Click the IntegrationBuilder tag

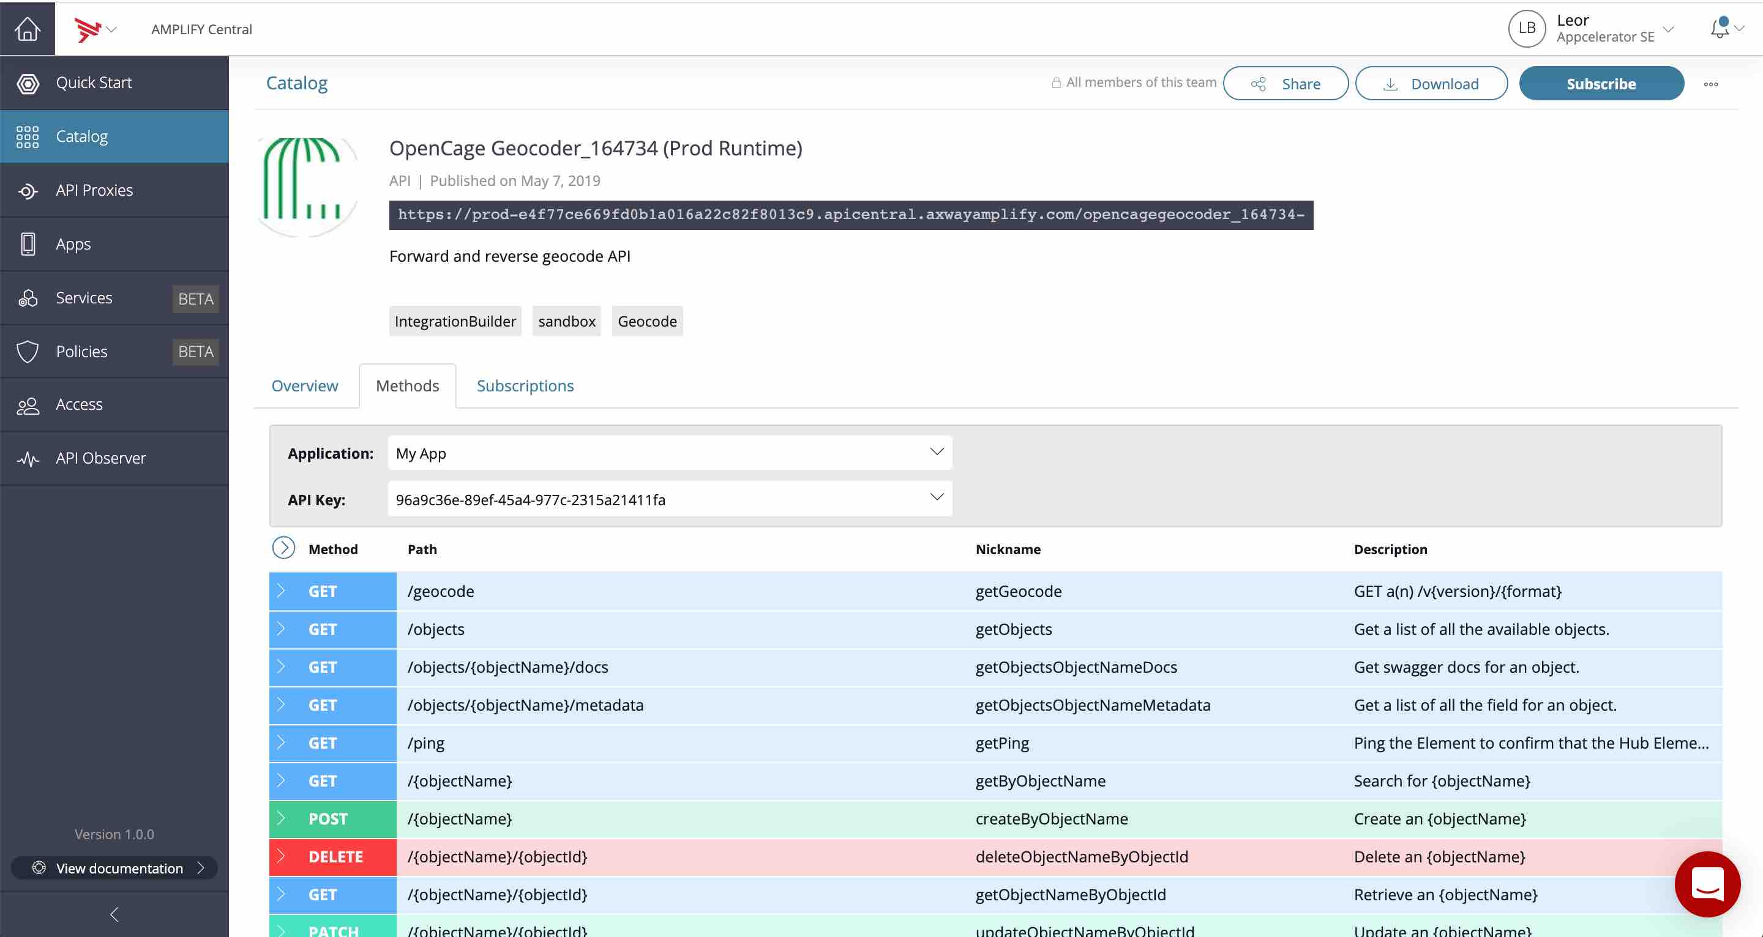(455, 320)
